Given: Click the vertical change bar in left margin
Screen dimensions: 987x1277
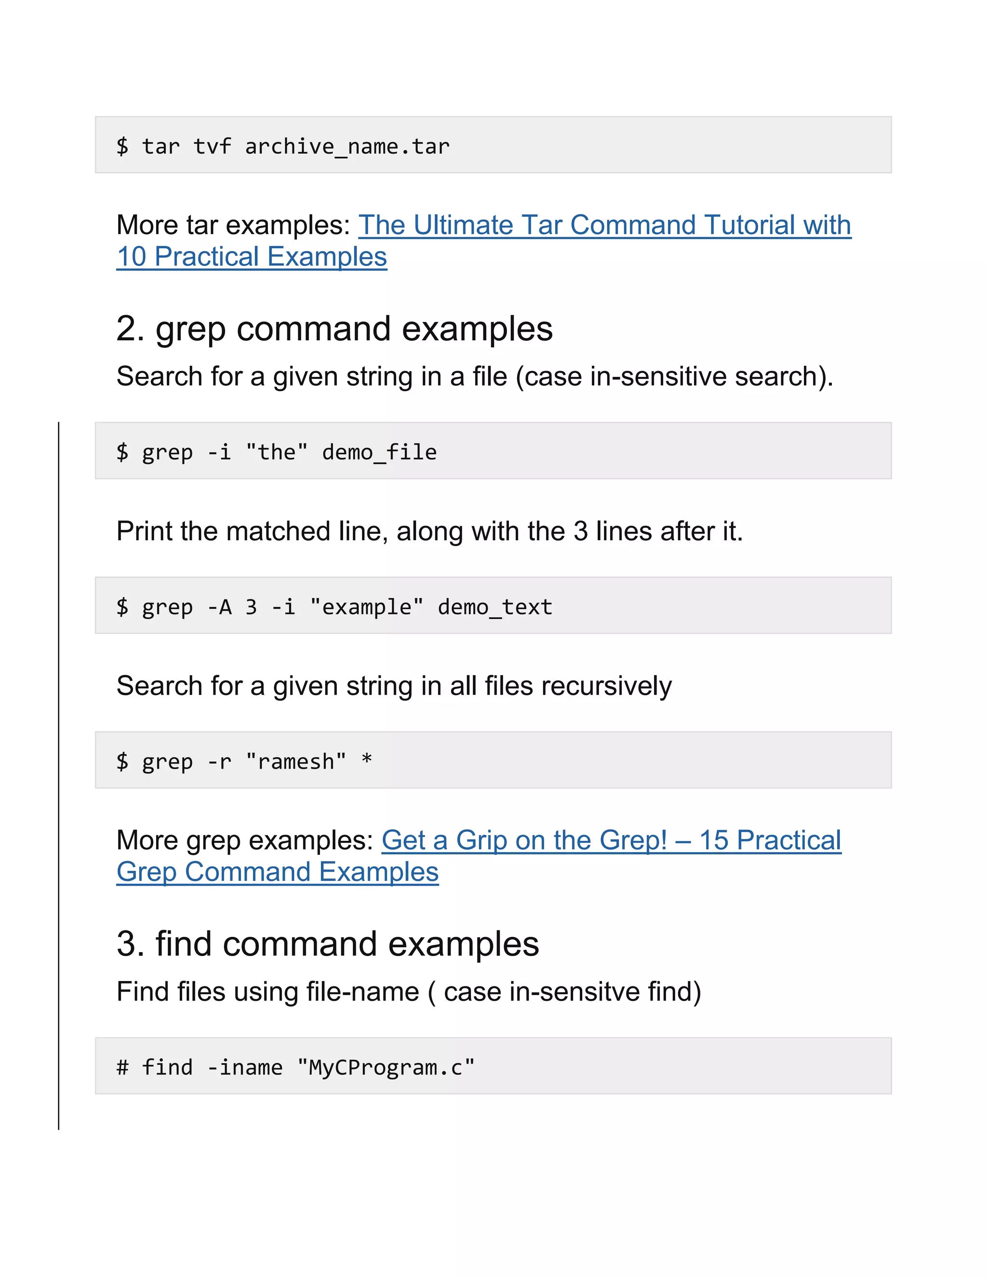Looking at the screenshot, I should tap(58, 775).
